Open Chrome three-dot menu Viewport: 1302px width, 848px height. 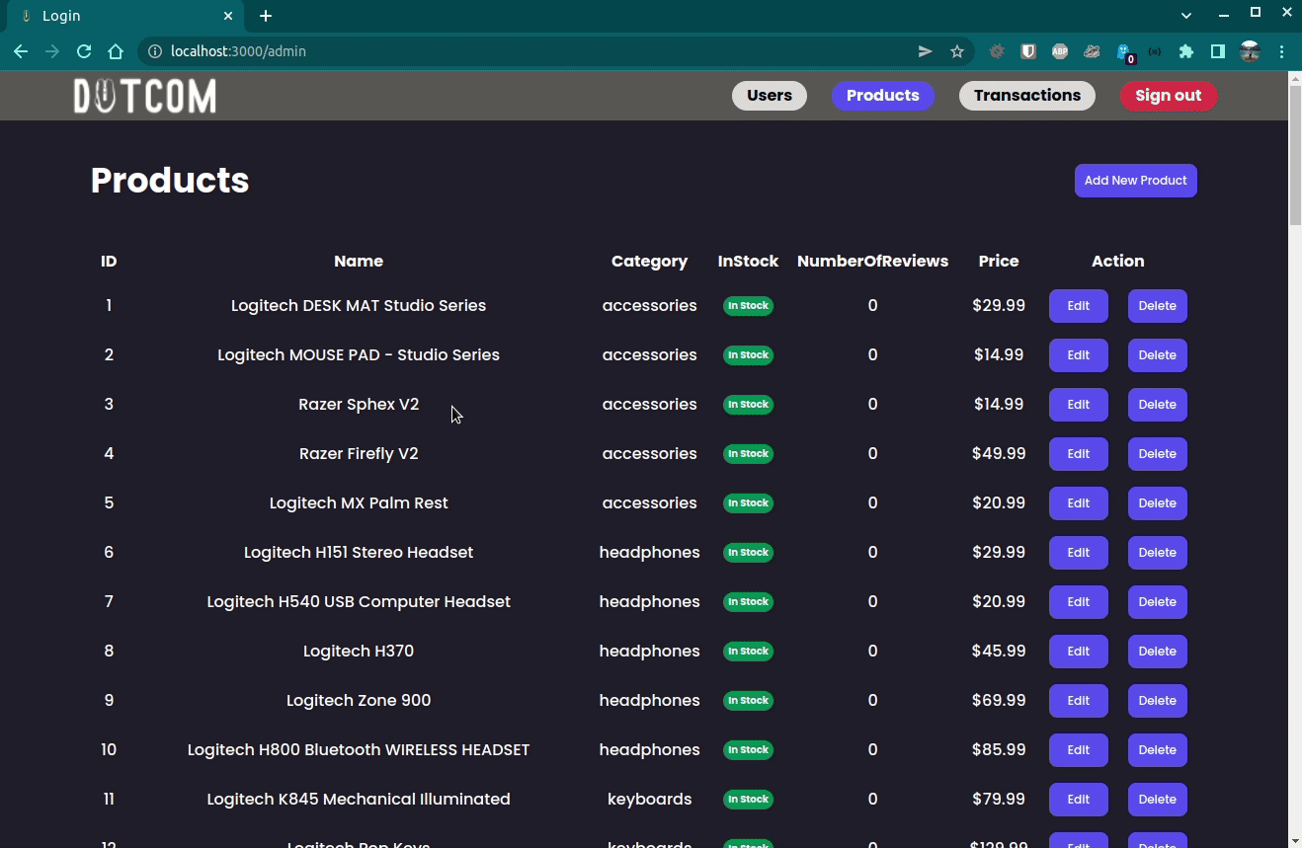pos(1282,51)
